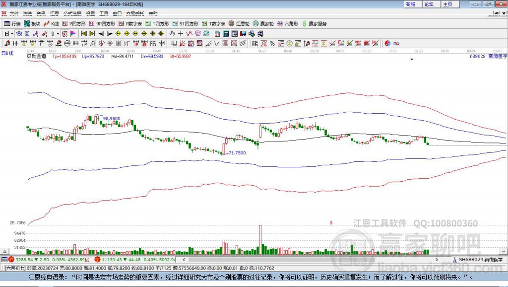Open the 9T四方形 tool
Image resolution: width=508 pixels, height=287 pixels.
[x=186, y=24]
